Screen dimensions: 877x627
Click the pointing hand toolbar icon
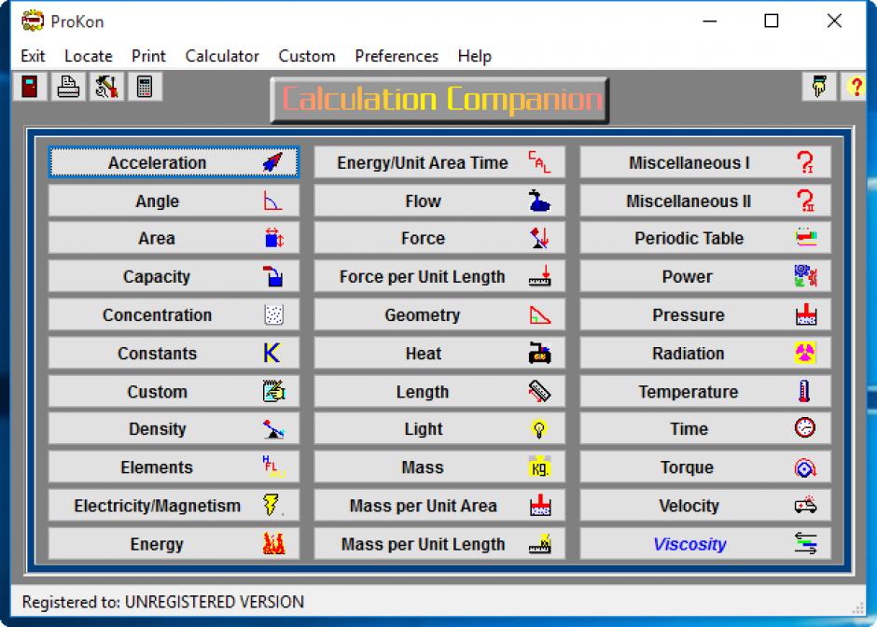pyautogui.click(x=819, y=87)
